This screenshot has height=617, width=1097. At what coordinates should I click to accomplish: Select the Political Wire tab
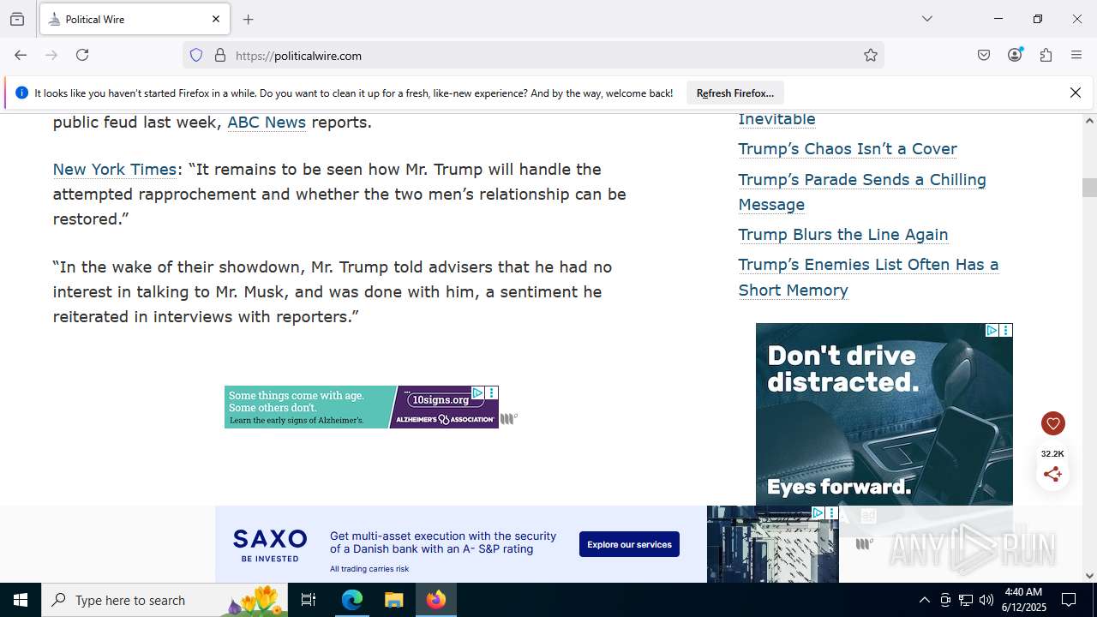135,19
